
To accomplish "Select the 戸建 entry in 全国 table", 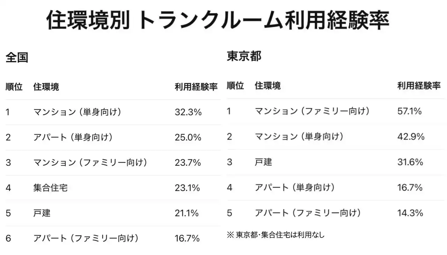I will pyautogui.click(x=42, y=213).
